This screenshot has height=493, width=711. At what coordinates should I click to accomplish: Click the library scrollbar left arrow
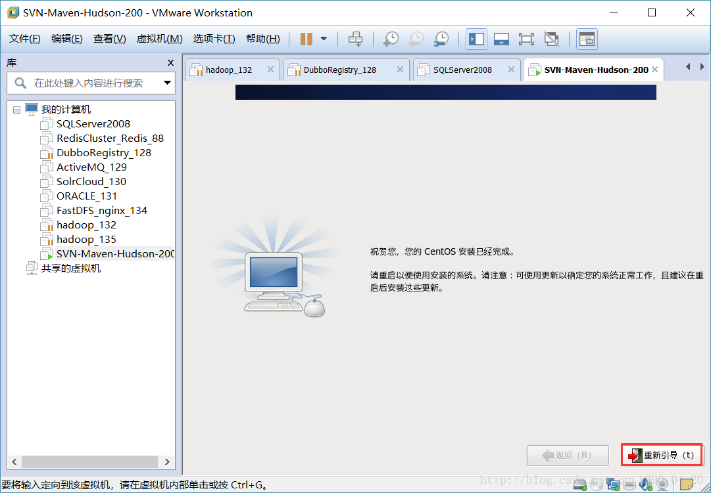click(x=14, y=461)
